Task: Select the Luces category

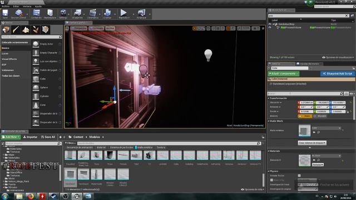Action: 5,53
